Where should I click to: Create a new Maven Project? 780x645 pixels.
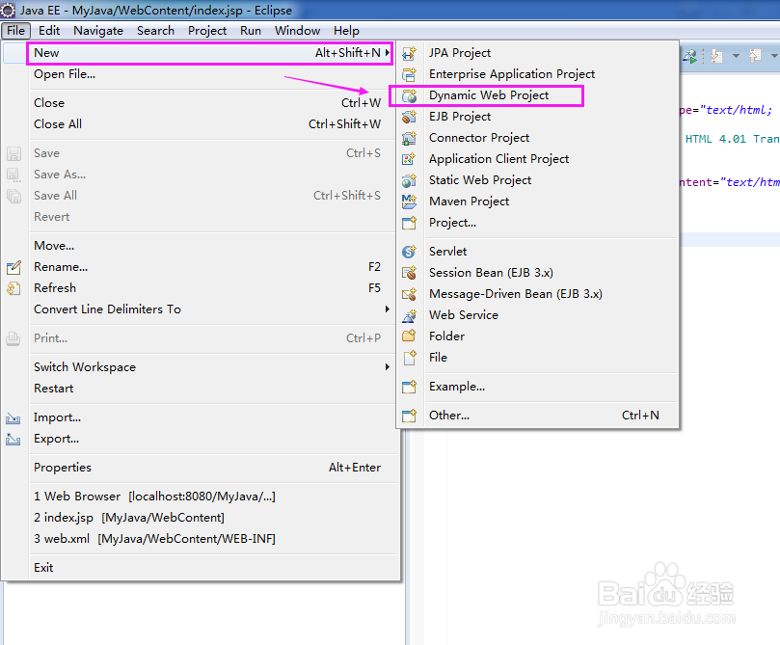point(469,201)
